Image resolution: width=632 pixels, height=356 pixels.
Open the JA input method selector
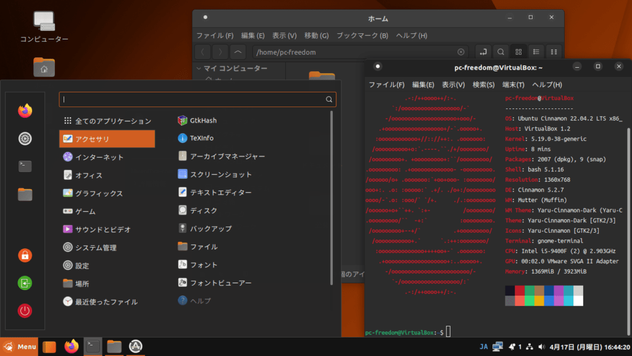click(x=483, y=346)
